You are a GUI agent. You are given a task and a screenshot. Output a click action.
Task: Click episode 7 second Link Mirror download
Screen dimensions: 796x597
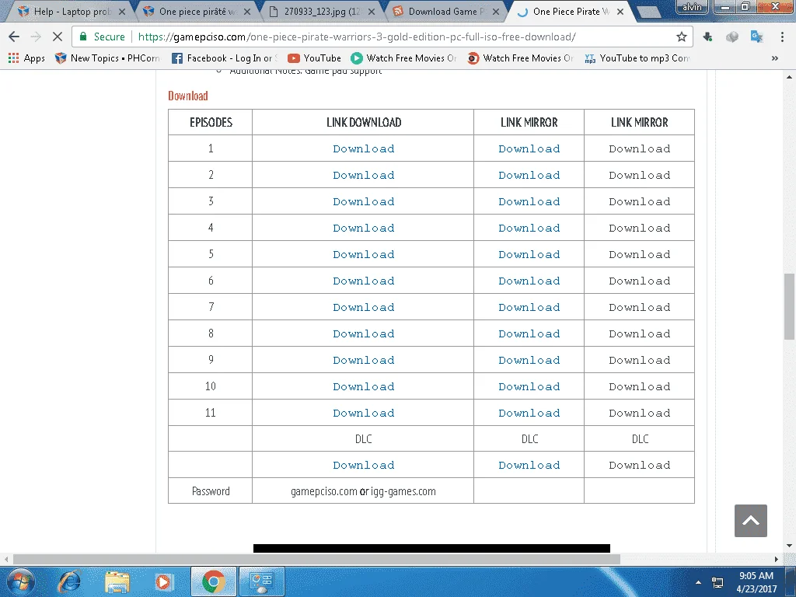click(640, 307)
